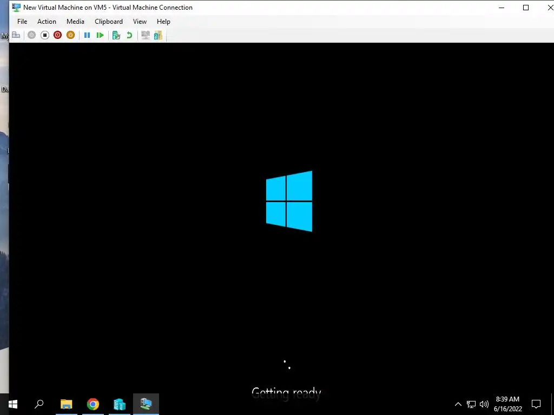Open the Action Center notifications icon
Viewport: 554px width, 415px height.
[536, 404]
